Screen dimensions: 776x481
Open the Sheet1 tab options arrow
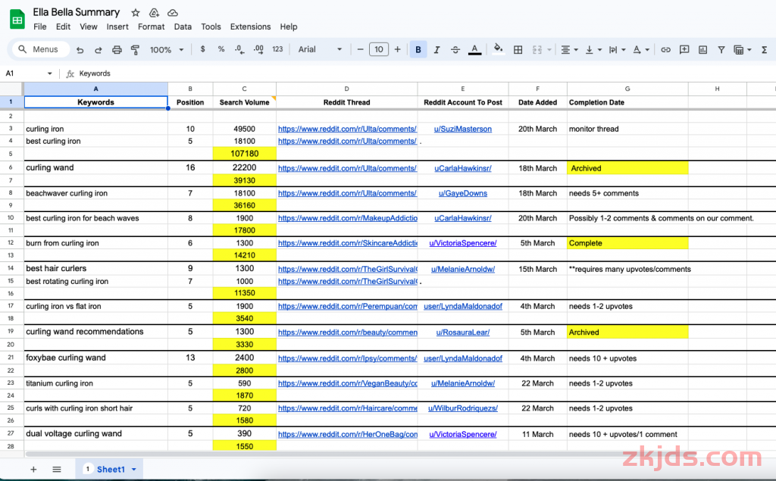pos(133,470)
